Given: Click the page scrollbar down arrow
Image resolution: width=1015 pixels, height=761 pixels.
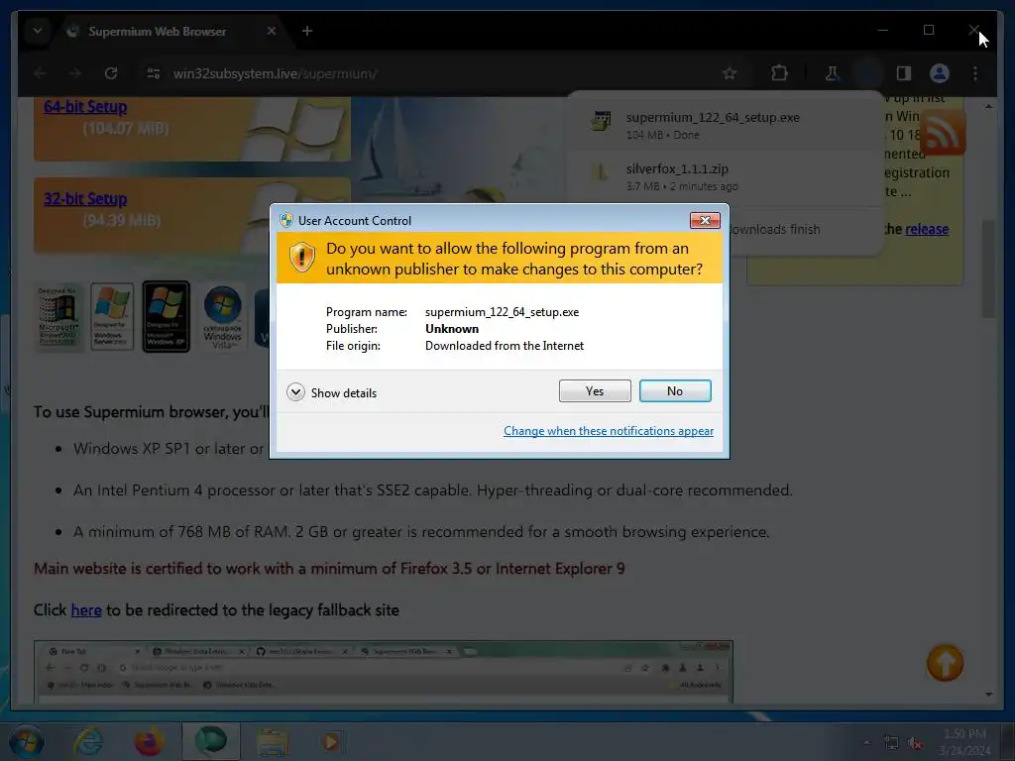Looking at the screenshot, I should point(988,695).
